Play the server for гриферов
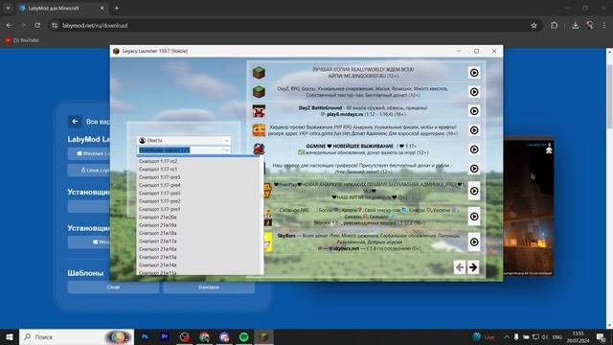613x345 pixels. [474, 169]
